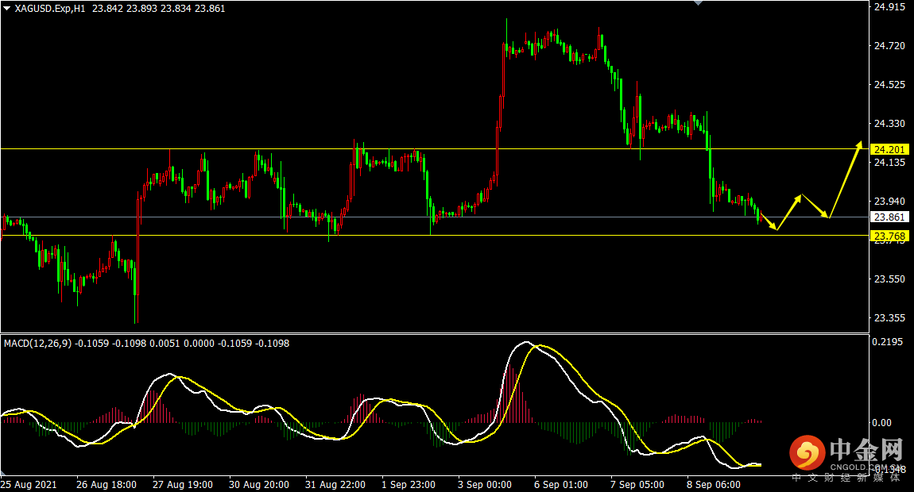
Task: Click the MACD 0.00 level on the scale
Action: [x=882, y=423]
